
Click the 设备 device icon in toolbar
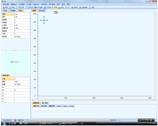pos(59,8)
